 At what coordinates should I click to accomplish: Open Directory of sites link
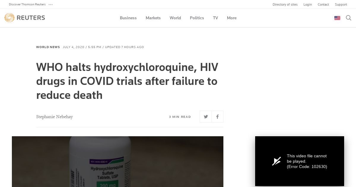click(x=285, y=4)
